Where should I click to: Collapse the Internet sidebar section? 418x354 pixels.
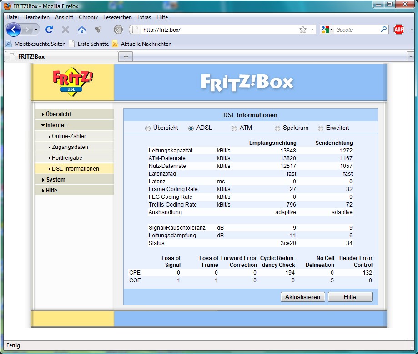(74, 125)
